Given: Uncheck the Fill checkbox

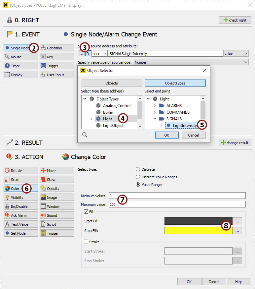Looking at the screenshot, I should pyautogui.click(x=86, y=211).
